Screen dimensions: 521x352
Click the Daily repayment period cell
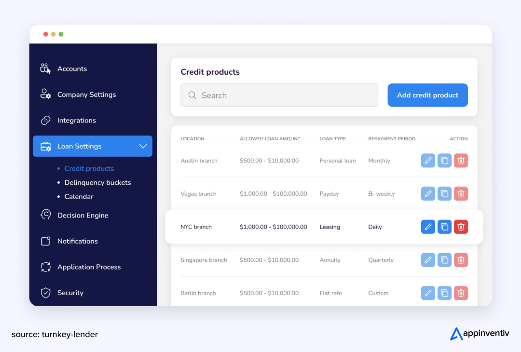point(375,227)
